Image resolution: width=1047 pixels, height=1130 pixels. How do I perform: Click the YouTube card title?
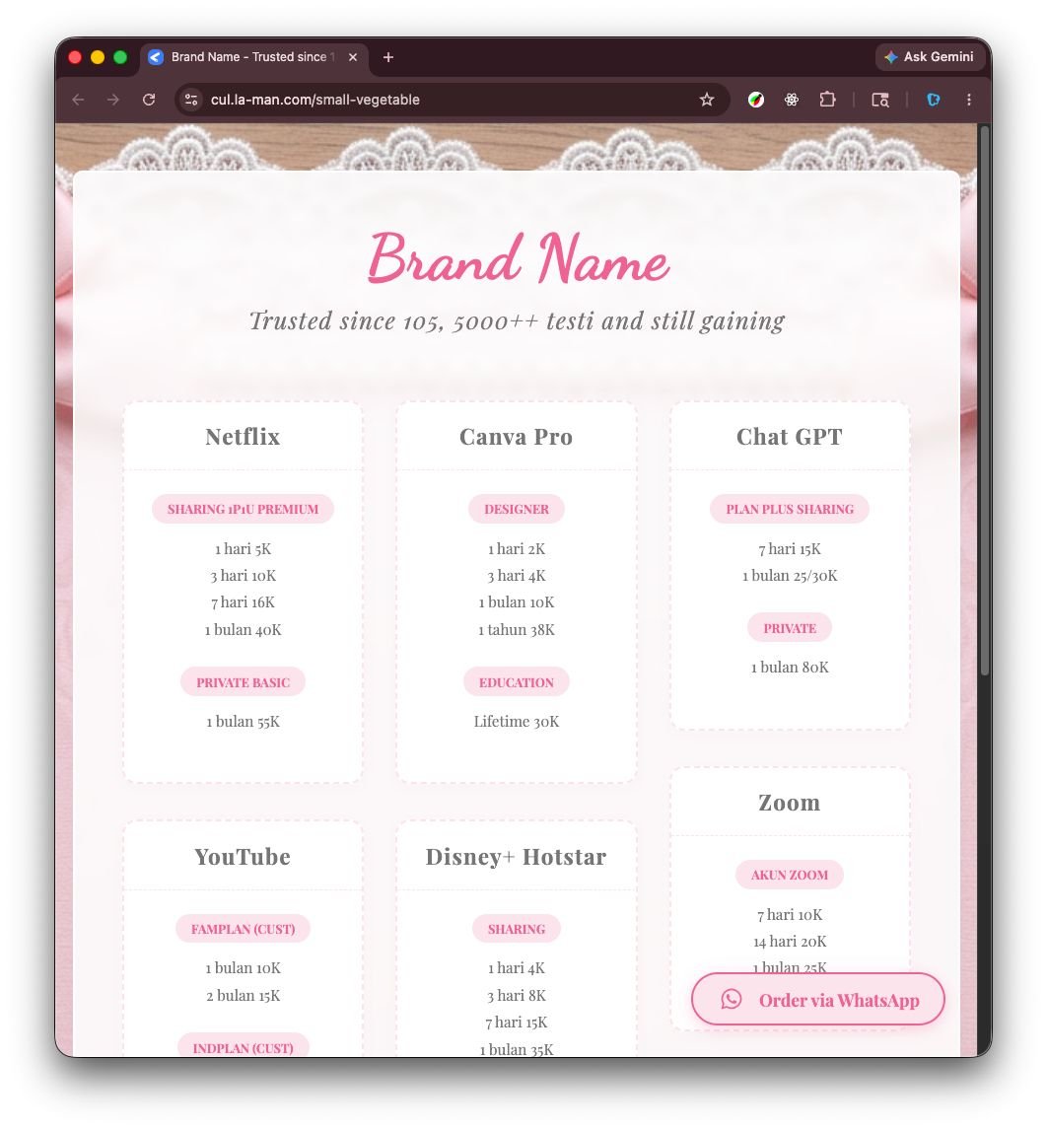[x=243, y=857]
